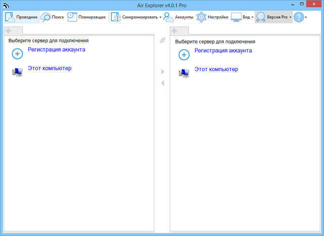Click the help question mark icon
The height and width of the screenshot is (236, 324).
[x=299, y=17]
